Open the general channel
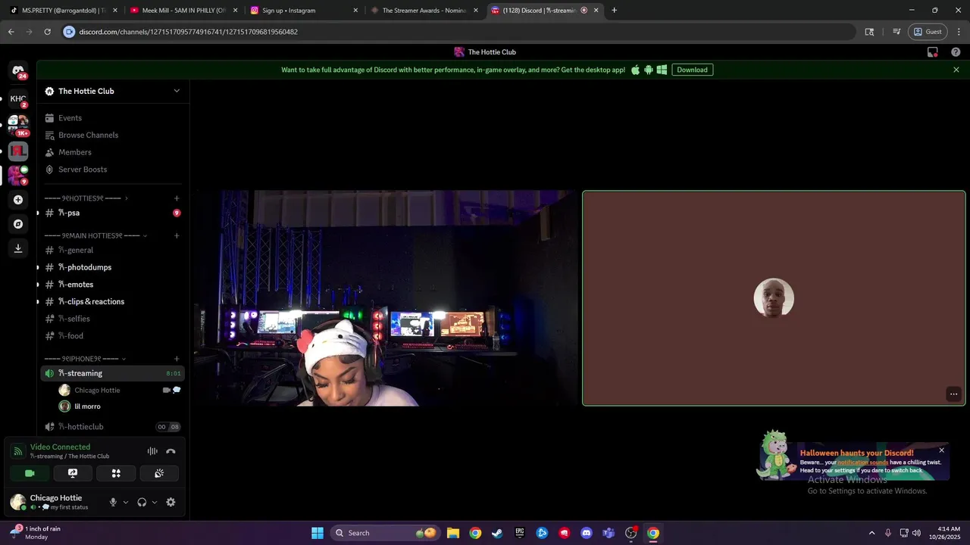Viewport: 970px width, 545px height. 111,250
